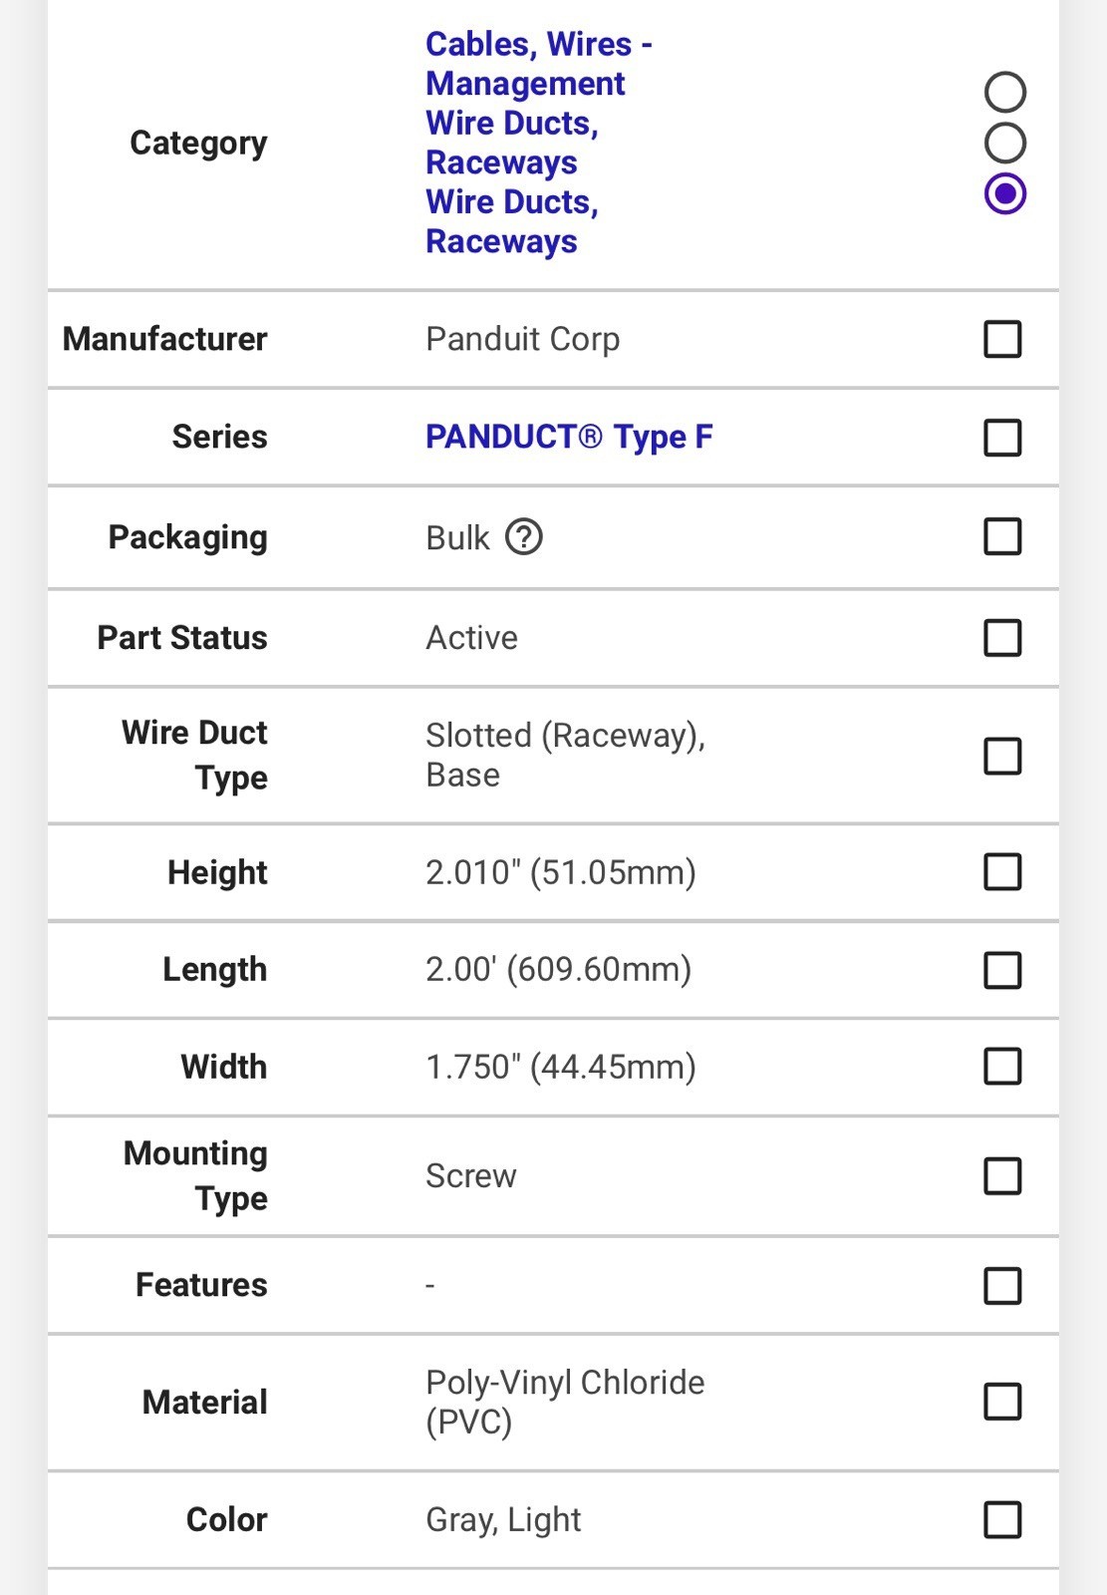Screen dimensions: 1107x1595
Task: Open the PANDUCT® Type F series link
Action: 569,438
